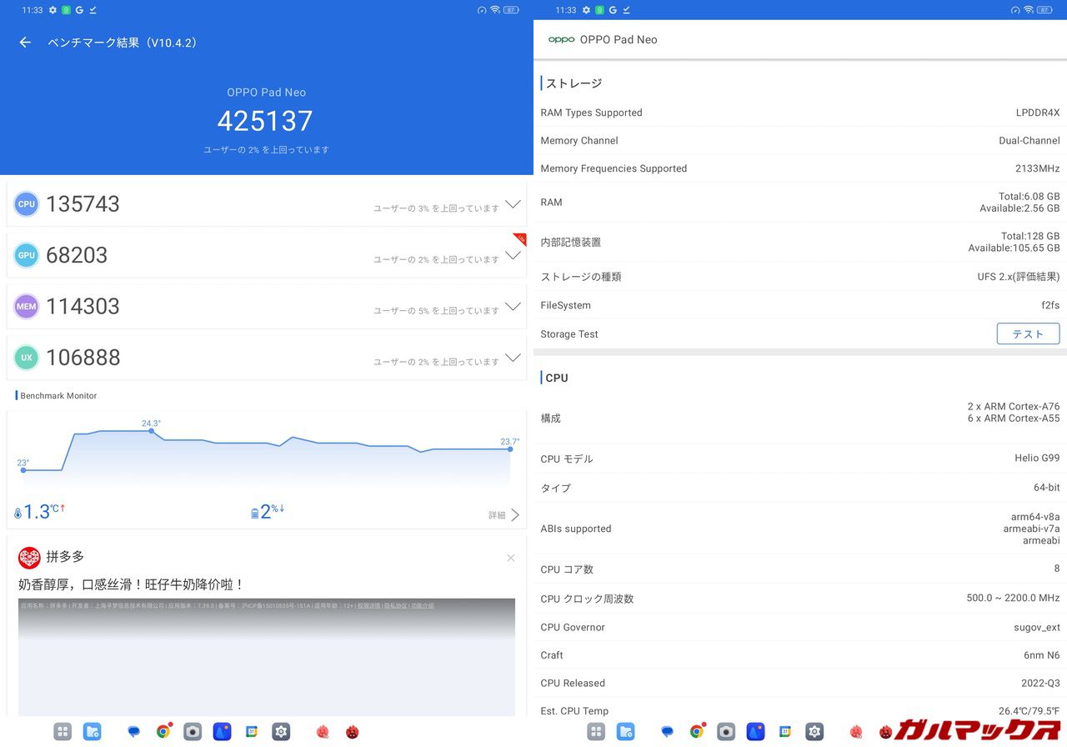Image resolution: width=1067 pixels, height=747 pixels.
Task: Click the 拼多多 heart logo
Action: pos(29,558)
